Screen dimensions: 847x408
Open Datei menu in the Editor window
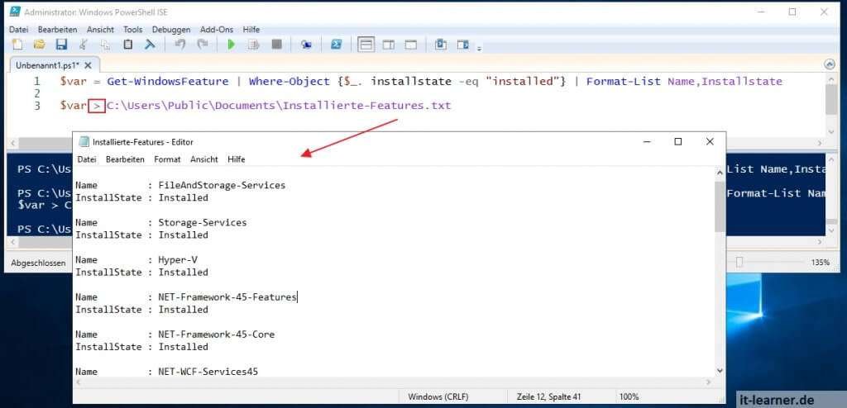click(87, 159)
